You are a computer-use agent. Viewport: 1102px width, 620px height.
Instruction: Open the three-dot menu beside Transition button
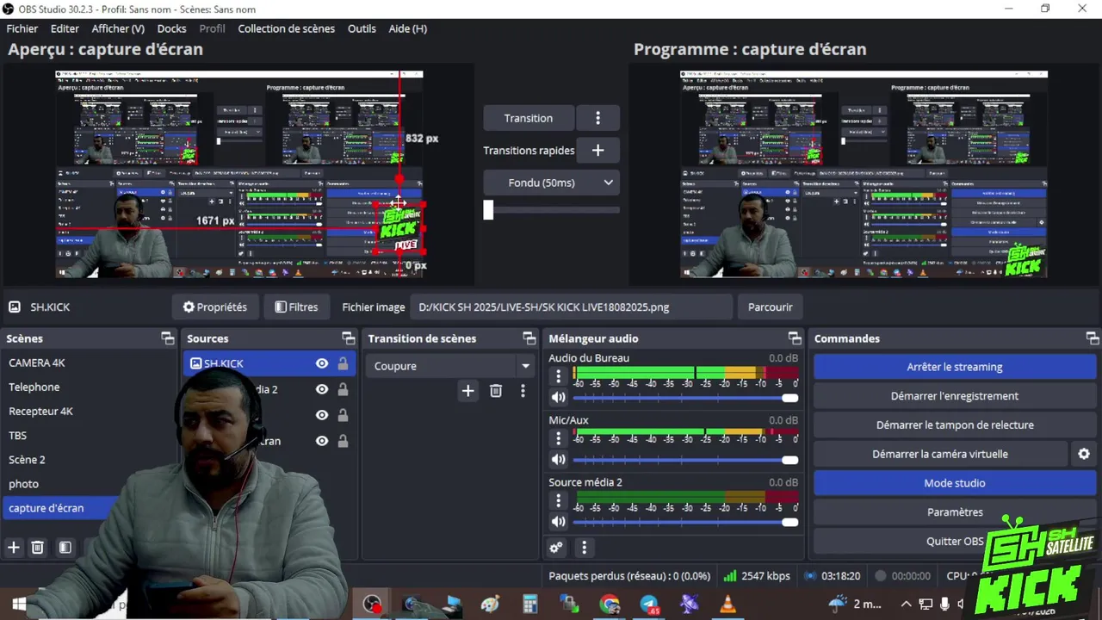tap(597, 118)
